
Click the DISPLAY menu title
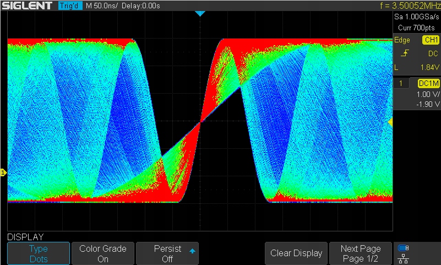[x=25, y=236]
